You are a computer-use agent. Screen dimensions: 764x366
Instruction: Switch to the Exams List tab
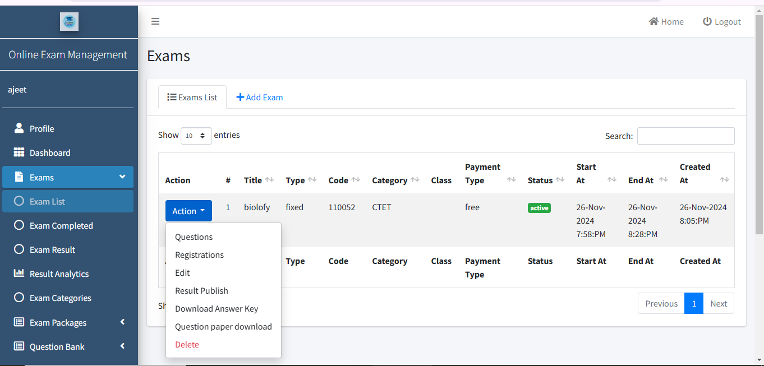[192, 97]
